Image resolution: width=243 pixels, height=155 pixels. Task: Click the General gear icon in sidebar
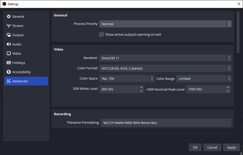tap(9, 17)
